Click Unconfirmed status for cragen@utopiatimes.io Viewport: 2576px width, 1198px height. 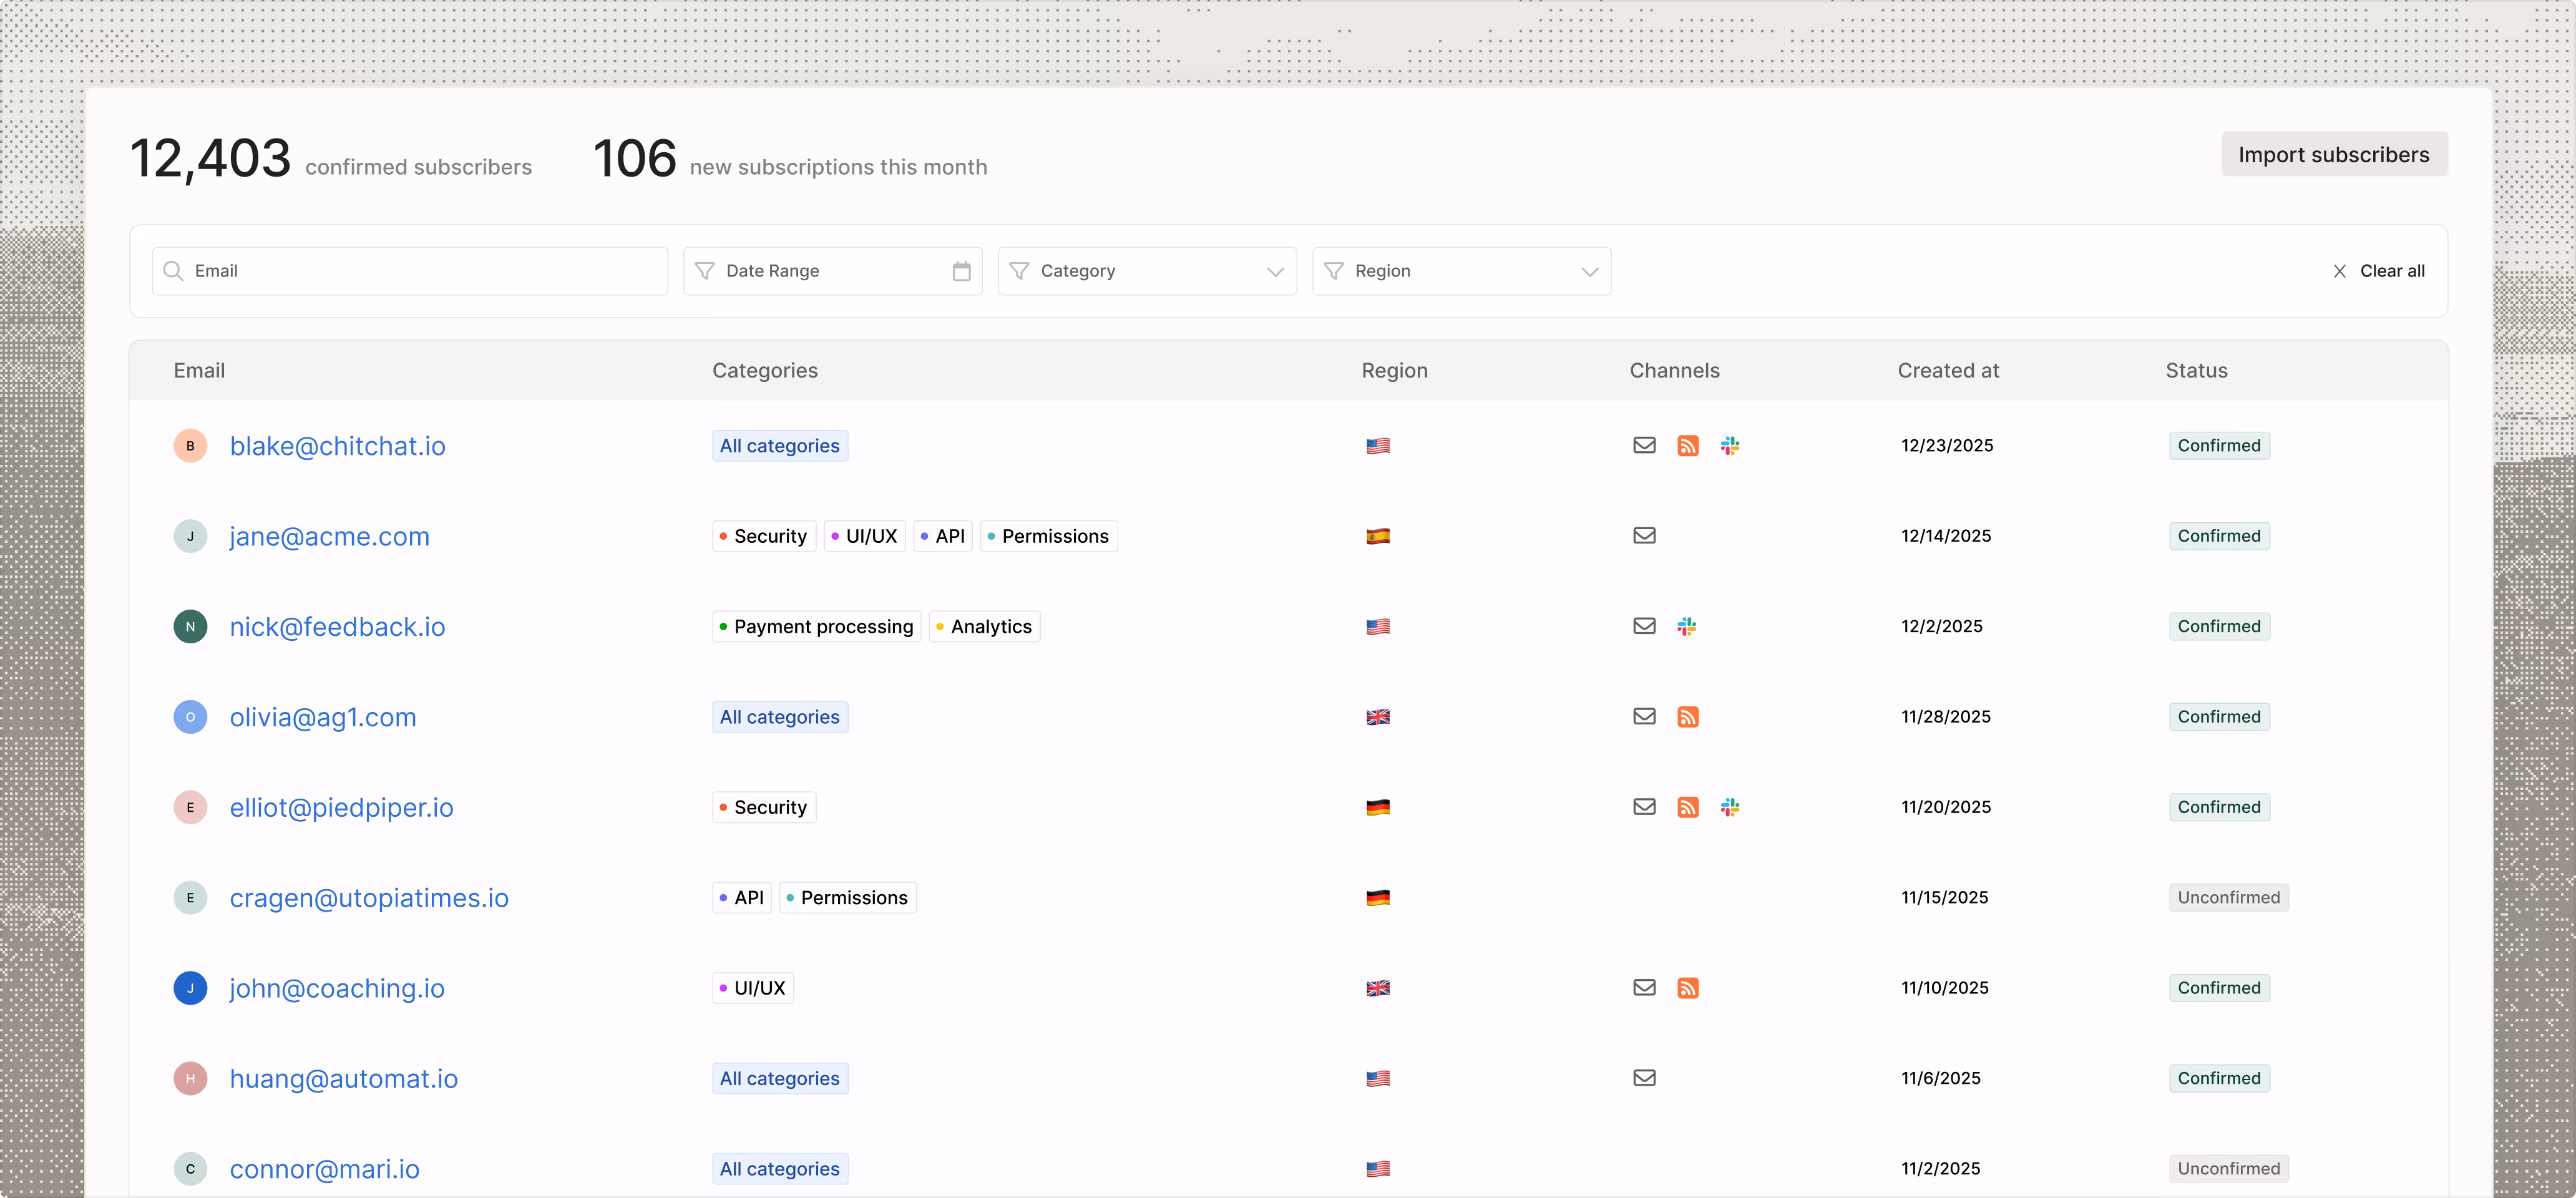tap(2229, 898)
